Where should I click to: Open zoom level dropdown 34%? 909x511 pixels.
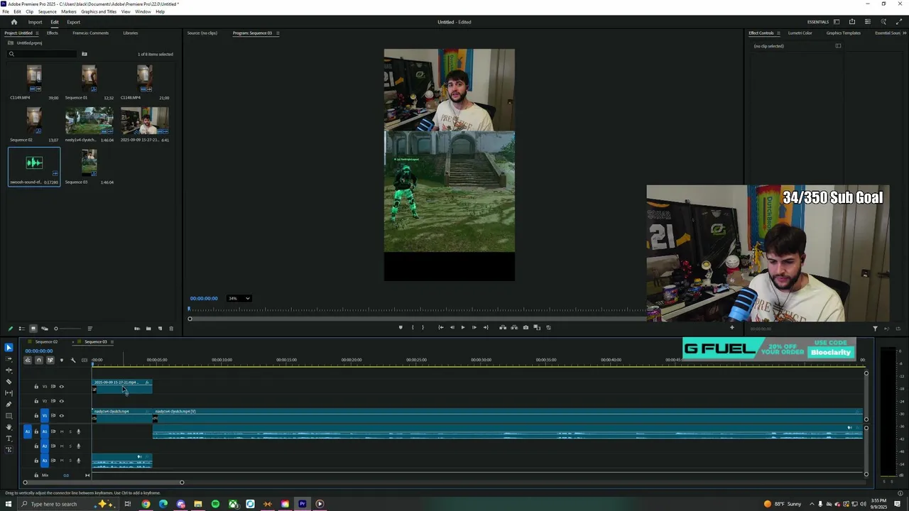pyautogui.click(x=239, y=298)
